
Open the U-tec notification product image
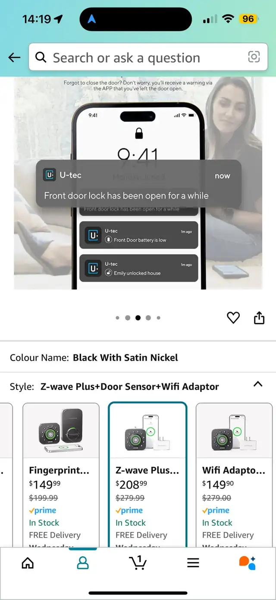coord(138,183)
